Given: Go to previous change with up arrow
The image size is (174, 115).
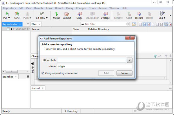Looking at the screenshot, I should (166, 56).
